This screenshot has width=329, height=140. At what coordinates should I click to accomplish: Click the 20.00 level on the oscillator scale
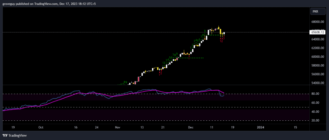point(316,120)
